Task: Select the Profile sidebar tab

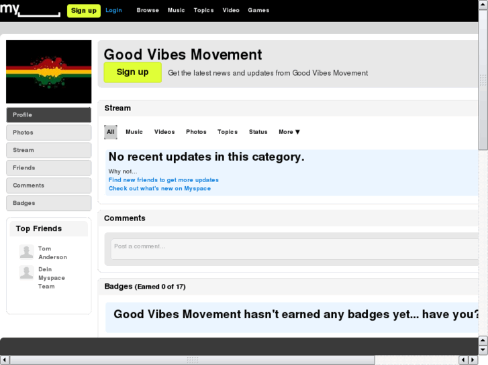Action: [49, 115]
